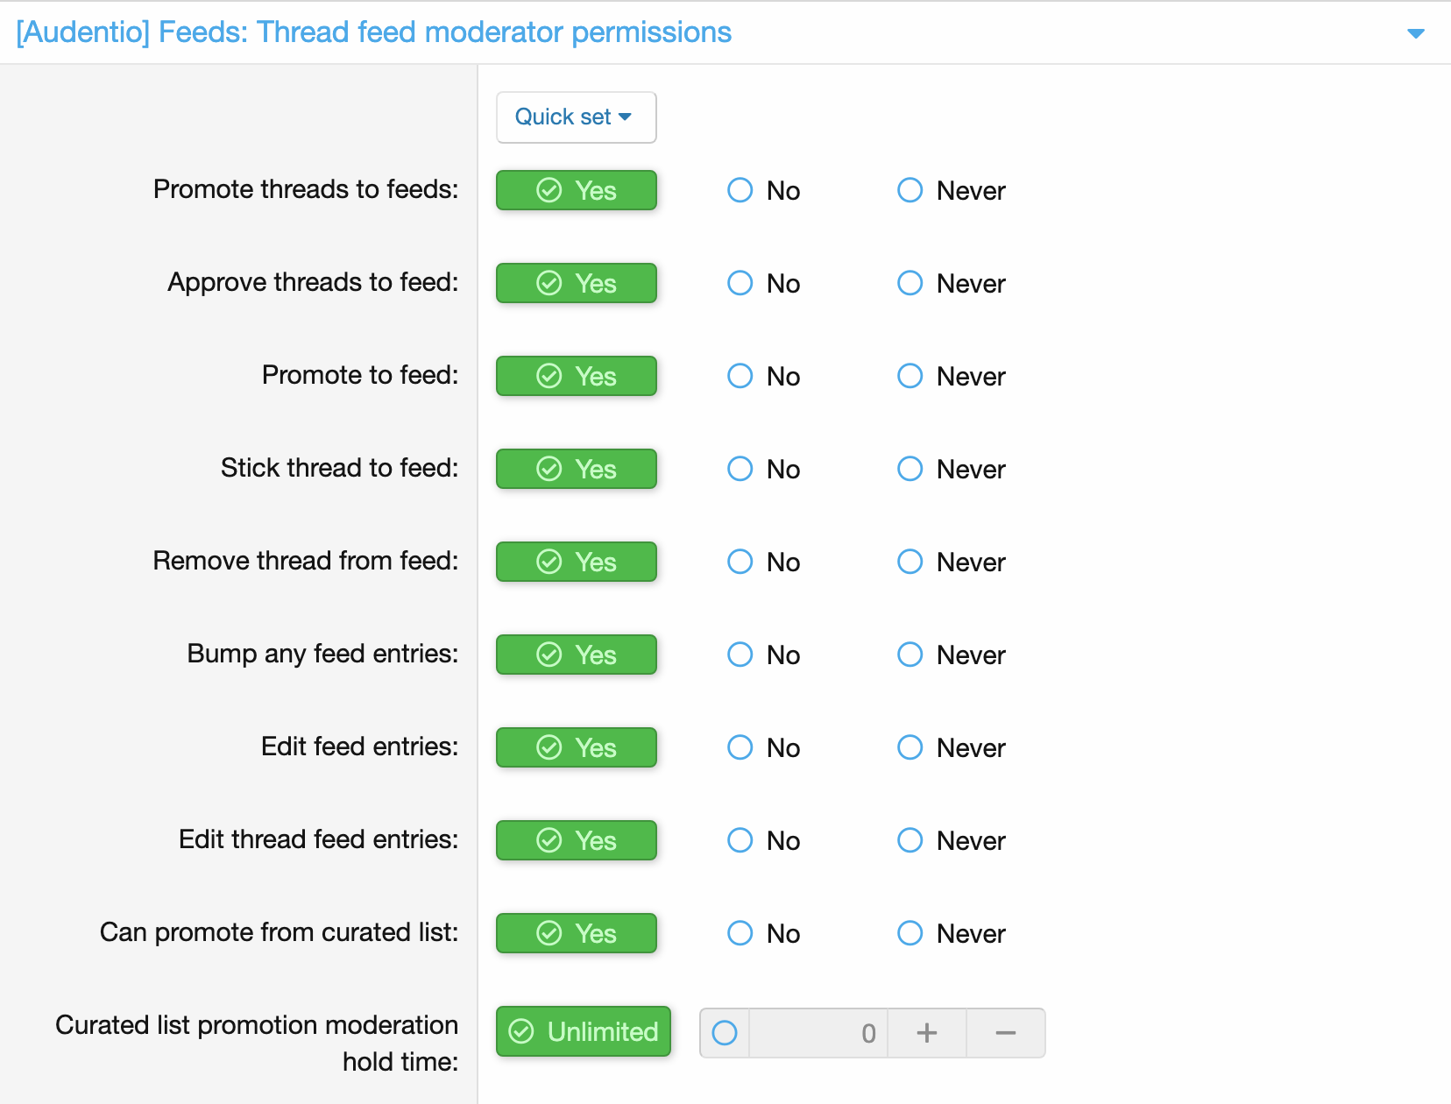
Task: Choose No for 'Promote to feed'
Action: pos(740,376)
